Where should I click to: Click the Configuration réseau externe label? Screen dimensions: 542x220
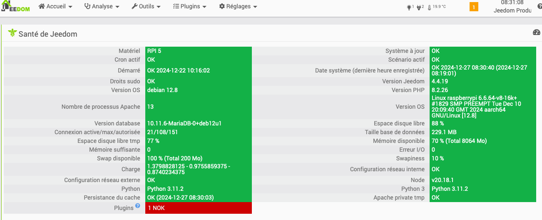(x=102, y=180)
